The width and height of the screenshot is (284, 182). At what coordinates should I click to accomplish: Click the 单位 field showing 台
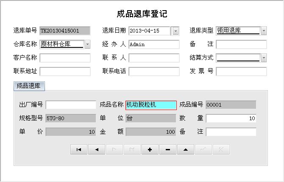151,118
